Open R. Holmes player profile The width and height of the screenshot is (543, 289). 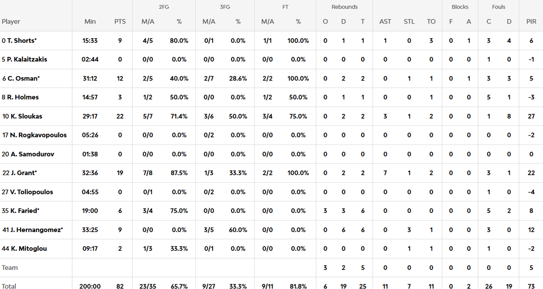tap(22, 97)
